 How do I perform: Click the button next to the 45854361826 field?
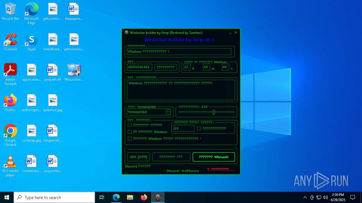(165, 67)
